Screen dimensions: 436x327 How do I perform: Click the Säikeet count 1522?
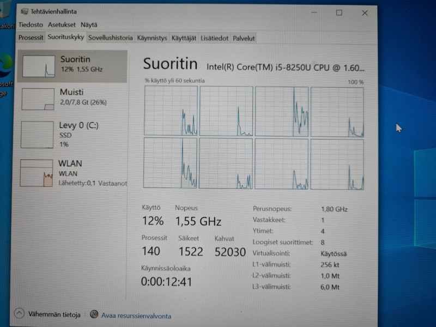click(191, 252)
